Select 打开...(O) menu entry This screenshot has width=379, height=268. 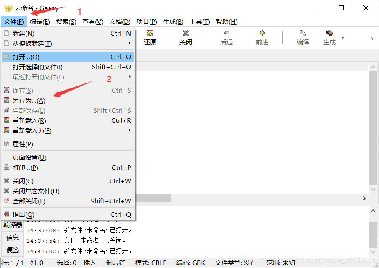click(x=68, y=57)
